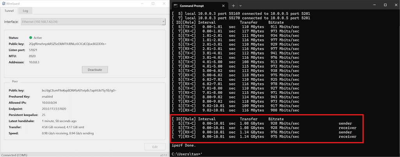
Task: Click the MTU value 8920
Action: (32, 56)
